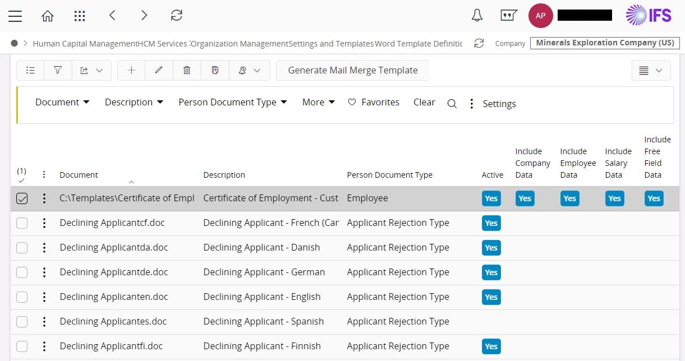Add a new record with plus icon
685x361 pixels.
point(131,70)
